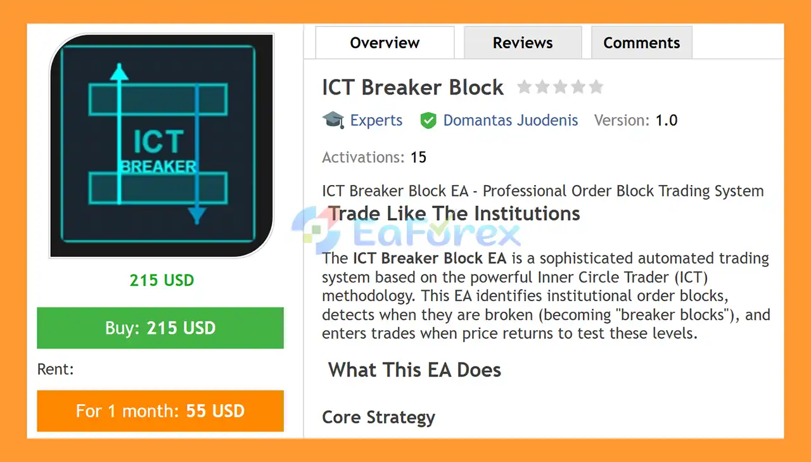Click the middle star of the rating
Screen dimensions: 811x462
560,87
